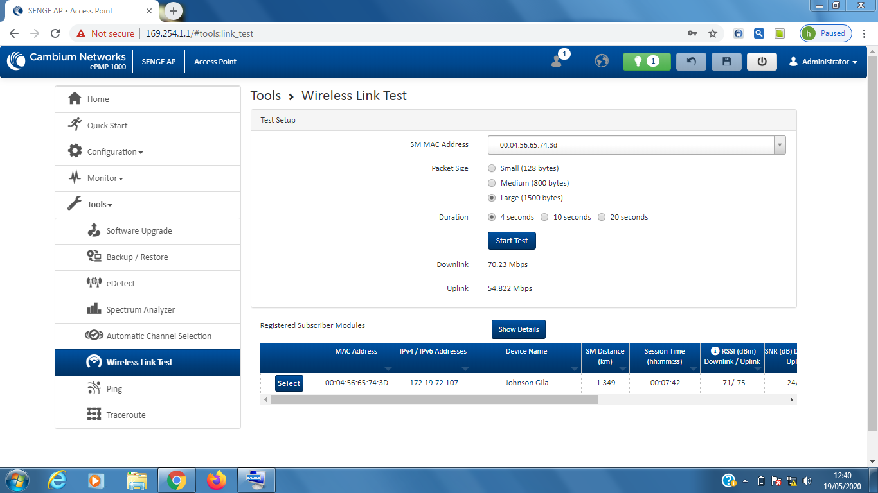
Task: Select Small (128 bytes) packet size
Action: (492, 168)
